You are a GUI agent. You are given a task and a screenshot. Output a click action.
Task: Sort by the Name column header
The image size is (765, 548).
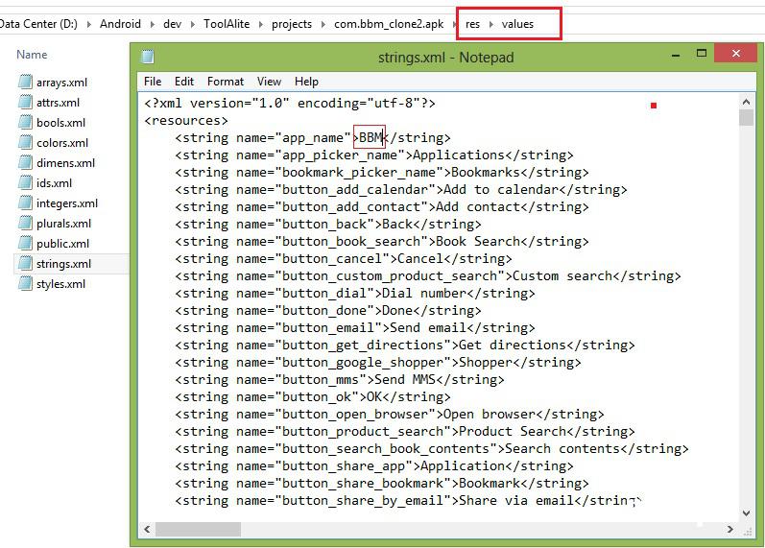[x=32, y=54]
